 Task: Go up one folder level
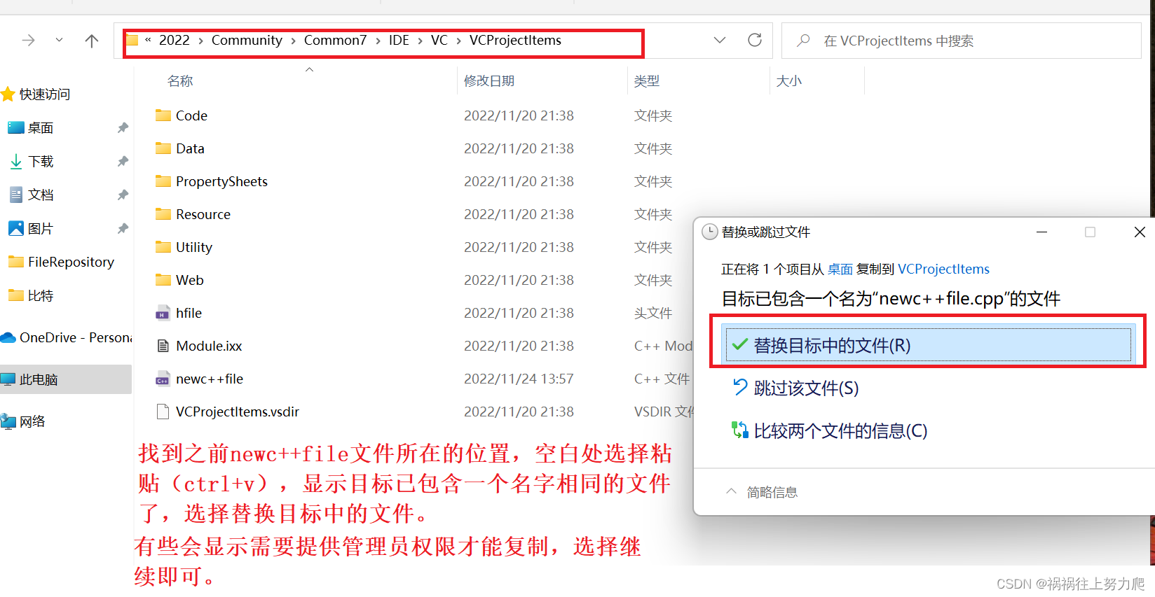(x=92, y=41)
